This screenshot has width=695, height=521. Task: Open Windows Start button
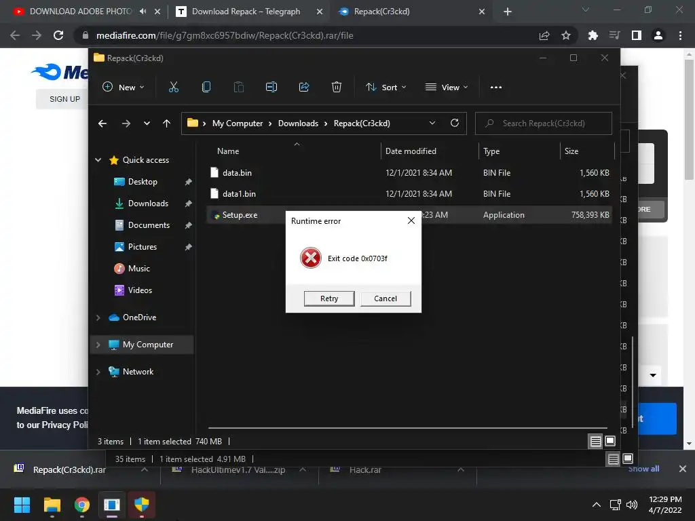point(22,505)
